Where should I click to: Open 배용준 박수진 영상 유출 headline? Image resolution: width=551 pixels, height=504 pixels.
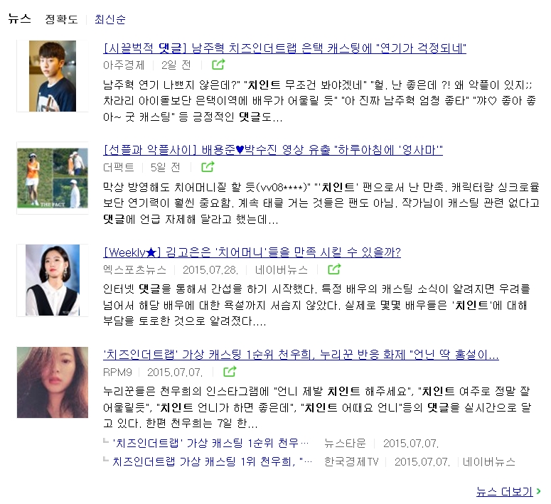click(273, 150)
